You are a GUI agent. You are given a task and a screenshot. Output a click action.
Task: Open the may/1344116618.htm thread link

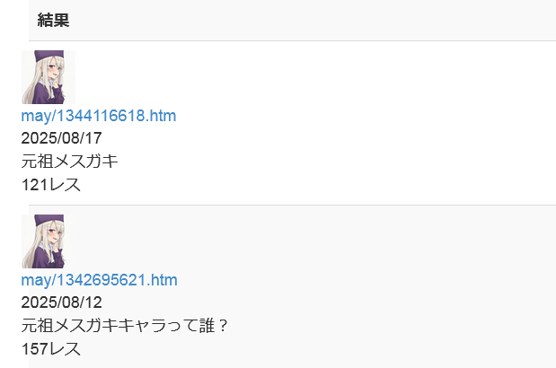click(x=99, y=116)
